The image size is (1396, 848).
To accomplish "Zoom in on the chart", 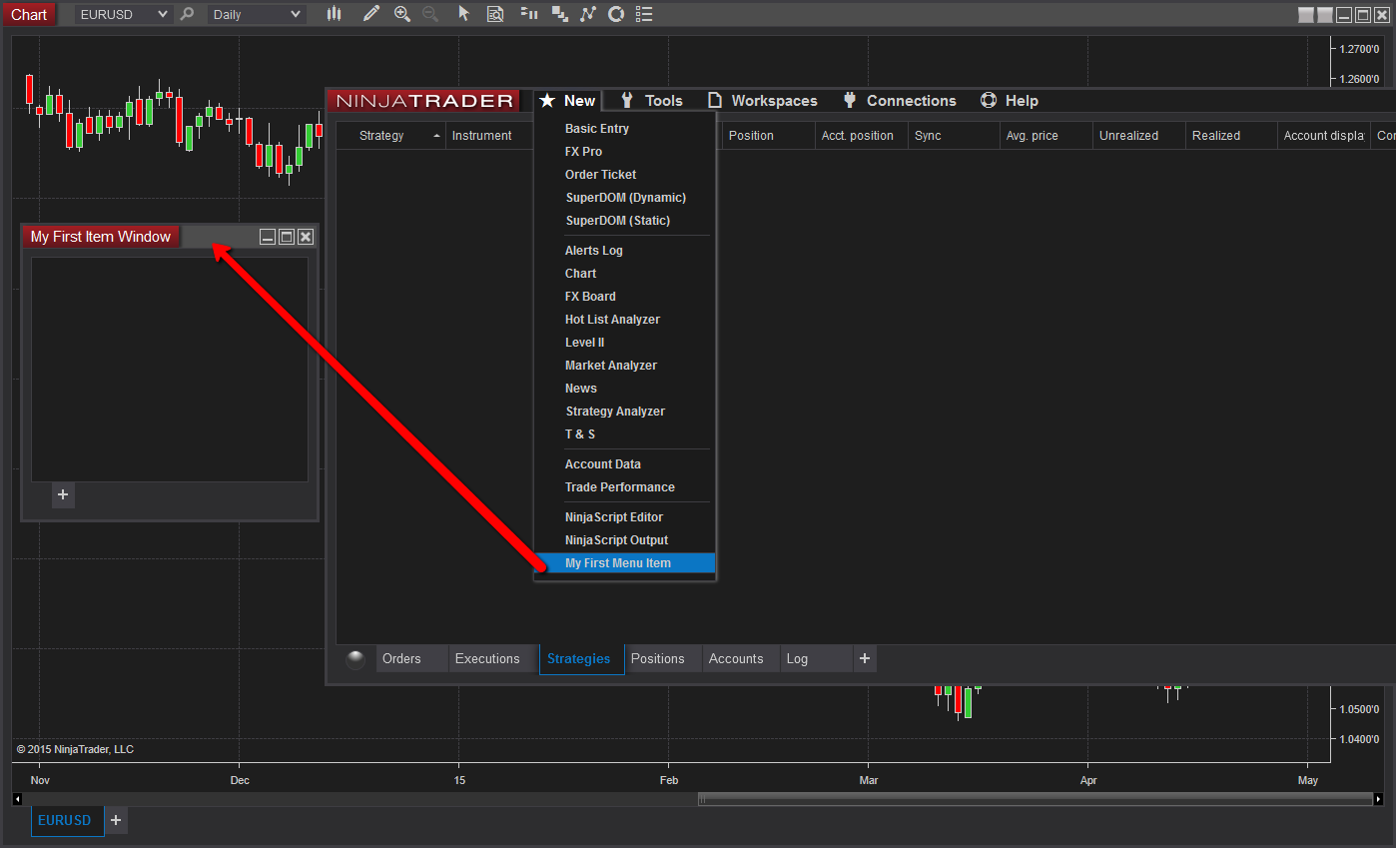I will pyautogui.click(x=402, y=14).
